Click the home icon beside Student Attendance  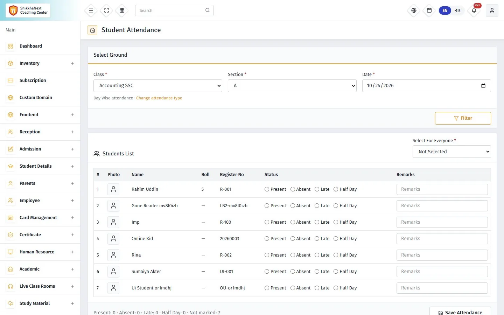point(92,30)
